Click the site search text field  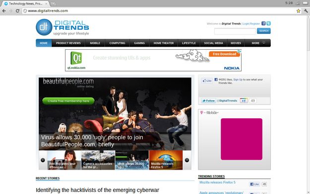tap(235, 31)
